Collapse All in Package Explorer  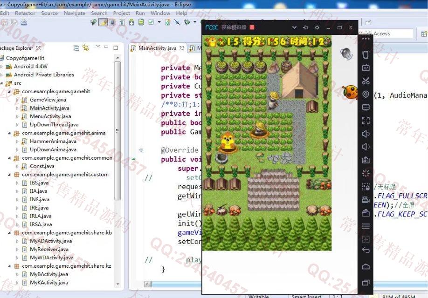coord(76,48)
